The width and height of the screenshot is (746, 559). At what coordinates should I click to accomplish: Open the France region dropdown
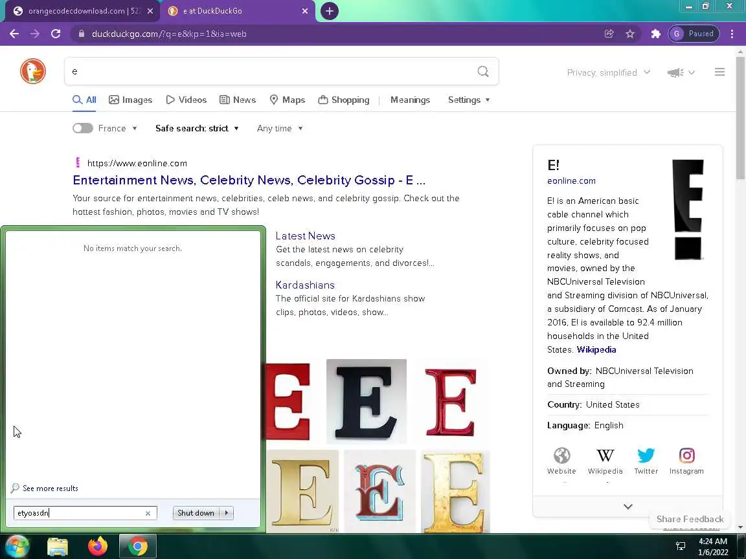(118, 128)
